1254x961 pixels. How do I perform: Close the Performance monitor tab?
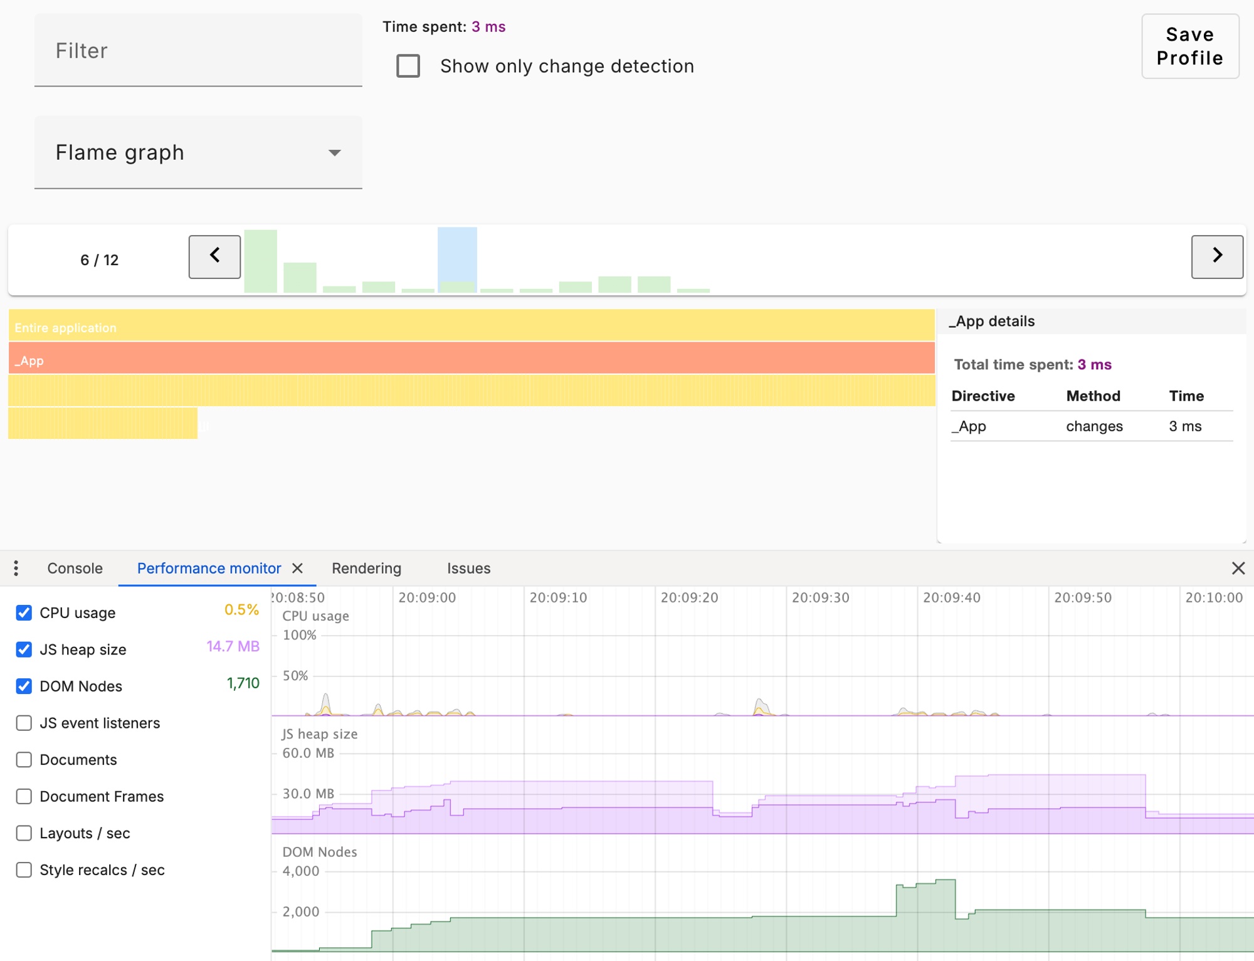click(298, 568)
